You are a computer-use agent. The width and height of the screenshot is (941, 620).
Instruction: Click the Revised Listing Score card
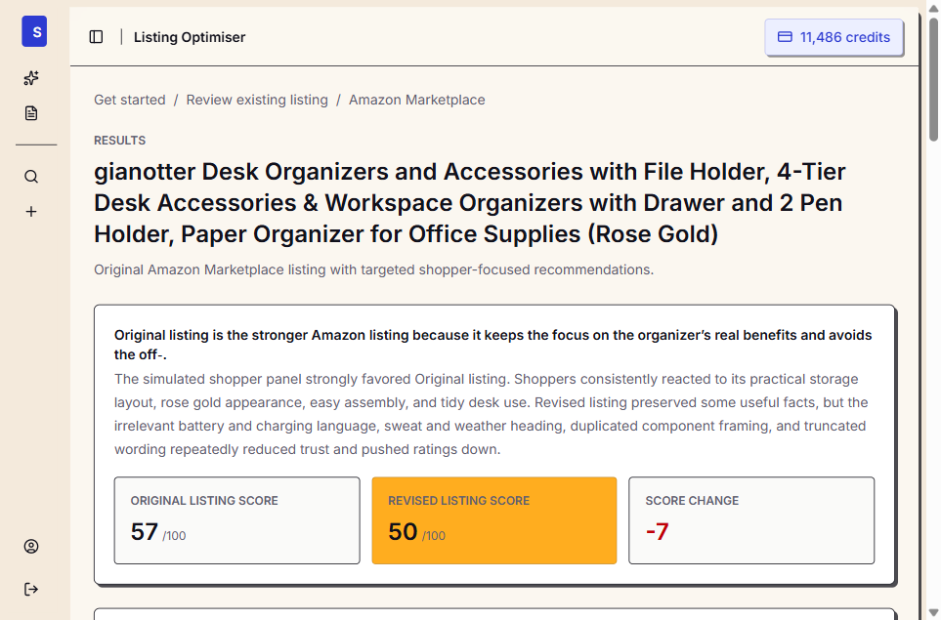pyautogui.click(x=494, y=520)
